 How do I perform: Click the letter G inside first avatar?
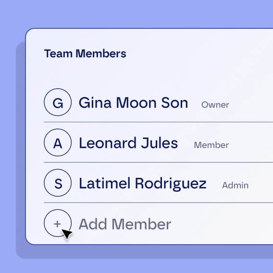tap(58, 103)
